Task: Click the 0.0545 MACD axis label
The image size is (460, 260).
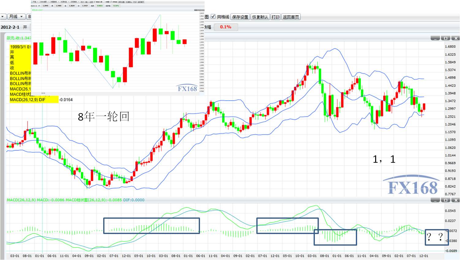Action: click(x=450, y=211)
